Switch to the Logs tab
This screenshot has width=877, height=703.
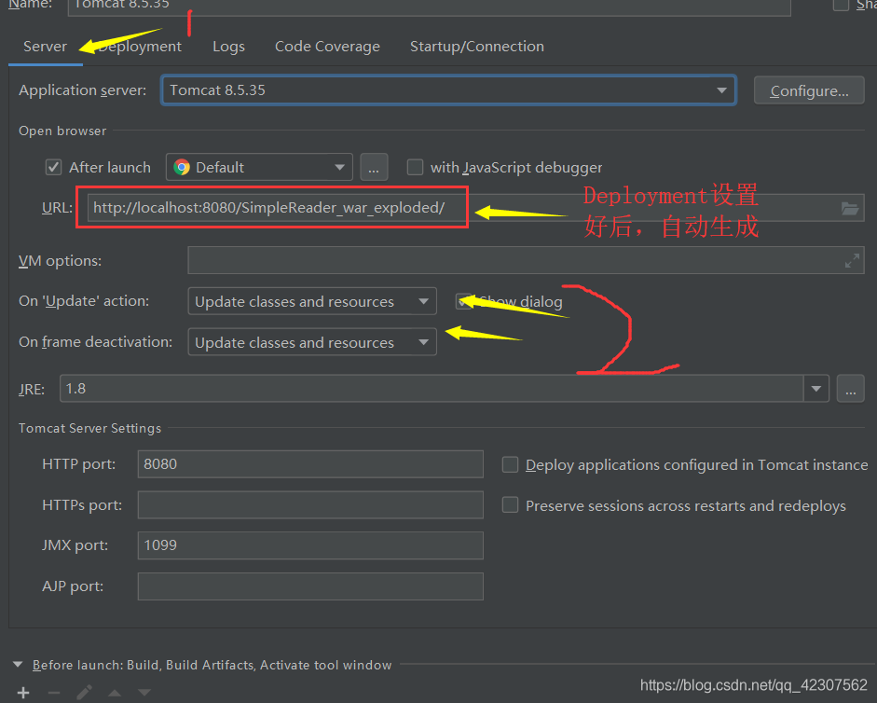[228, 47]
